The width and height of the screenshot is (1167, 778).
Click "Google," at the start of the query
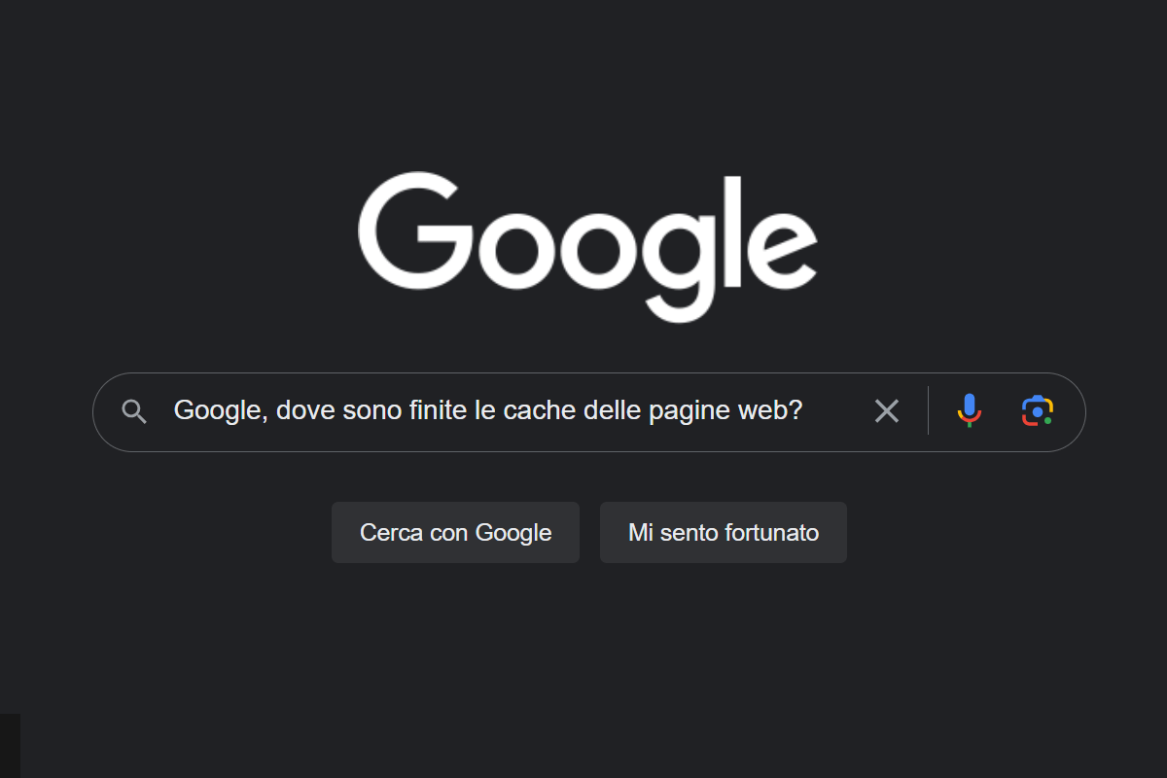[221, 411]
